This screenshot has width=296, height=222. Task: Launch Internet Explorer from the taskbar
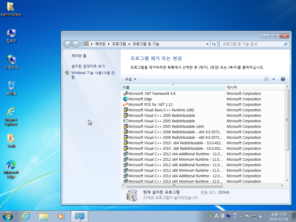[26, 216]
